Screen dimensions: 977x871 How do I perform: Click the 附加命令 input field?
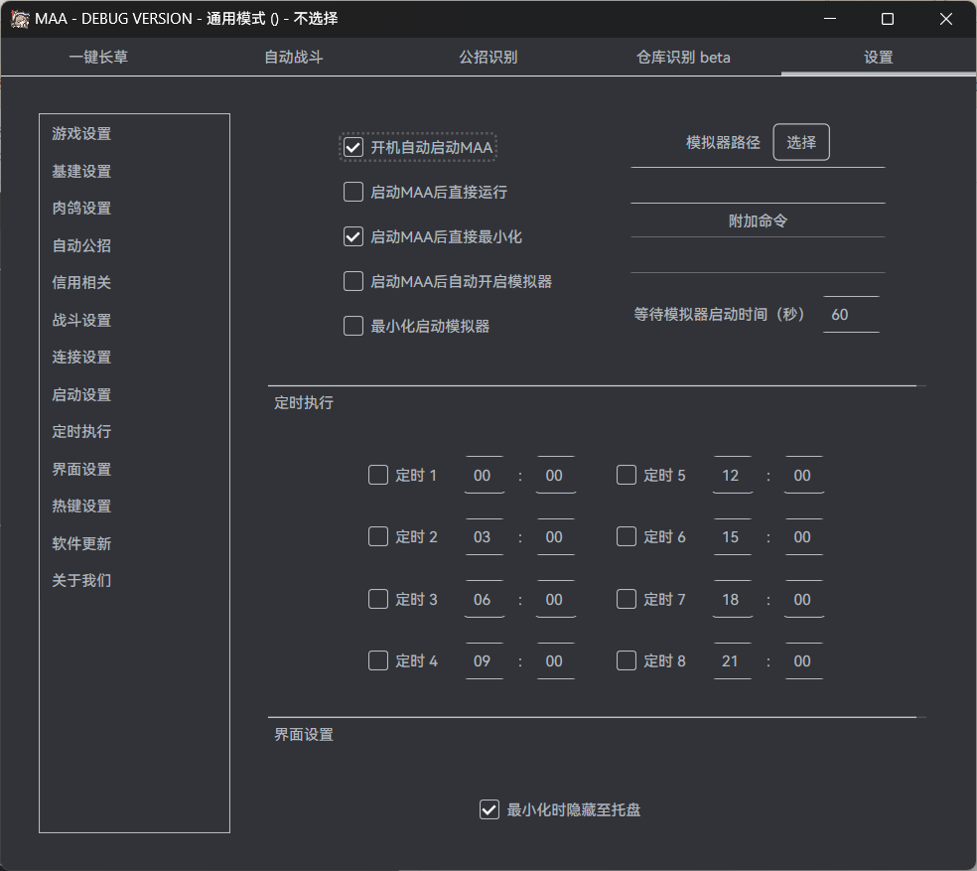[x=758, y=255]
